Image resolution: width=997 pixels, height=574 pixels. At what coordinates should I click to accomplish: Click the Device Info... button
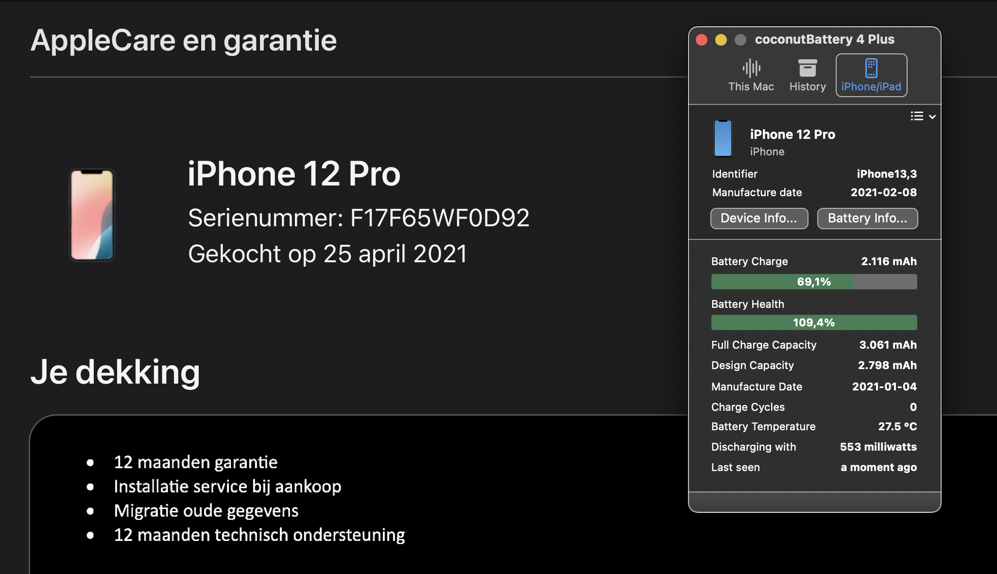click(x=759, y=218)
